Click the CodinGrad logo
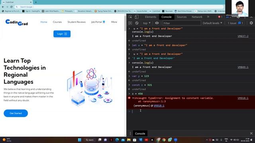 pyautogui.click(x=17, y=22)
